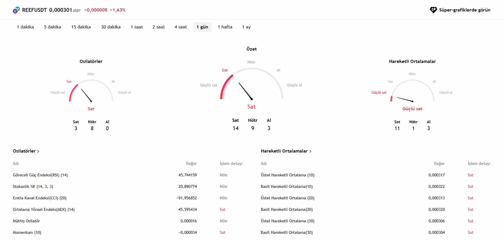504x241 pixels.
Task: Select the 1 dakika timeframe tab
Action: pyautogui.click(x=25, y=27)
